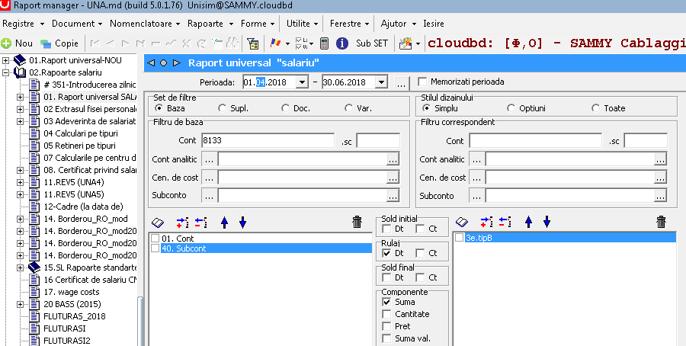Click the circle icon in report header
The height and width of the screenshot is (346, 686).
tap(164, 63)
